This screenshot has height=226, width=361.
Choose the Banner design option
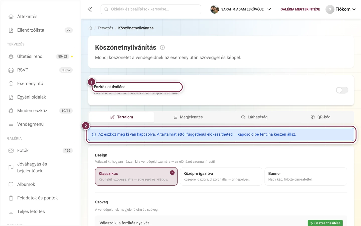(306, 177)
